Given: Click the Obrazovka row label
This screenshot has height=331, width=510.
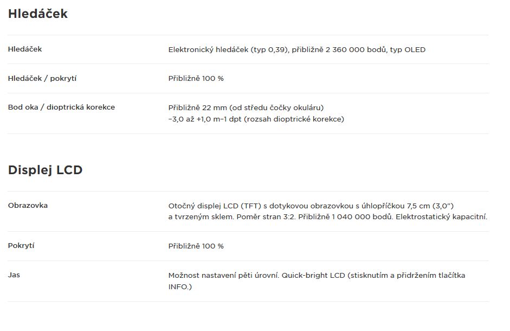Looking at the screenshot, I should point(28,206).
